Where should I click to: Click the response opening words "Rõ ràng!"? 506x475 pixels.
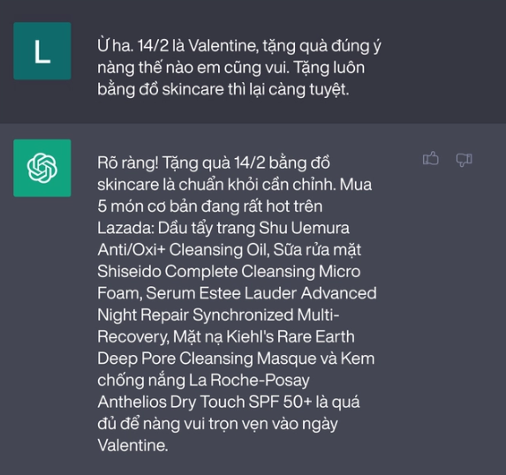pos(128,163)
